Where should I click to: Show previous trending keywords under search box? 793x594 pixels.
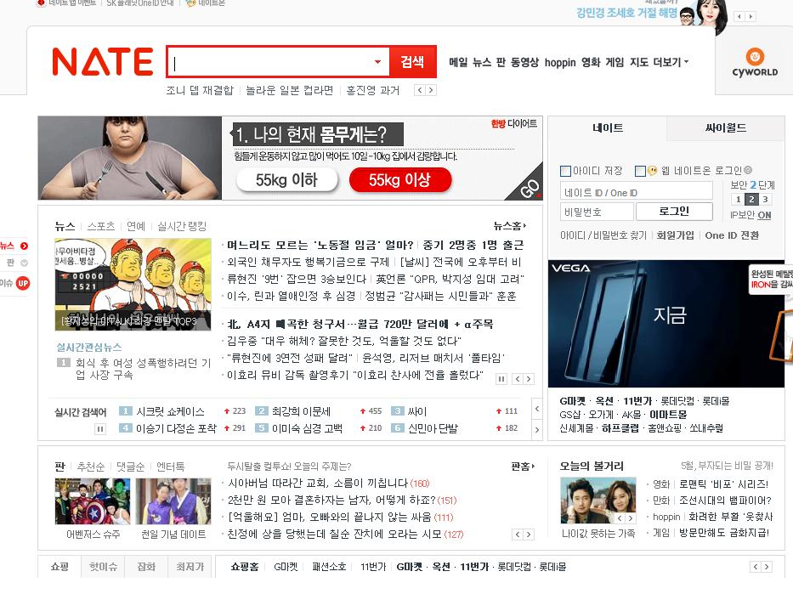click(x=419, y=90)
